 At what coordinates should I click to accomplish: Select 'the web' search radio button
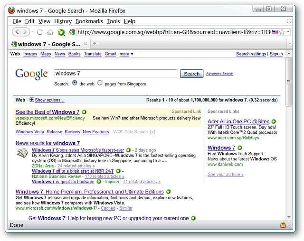point(75,83)
